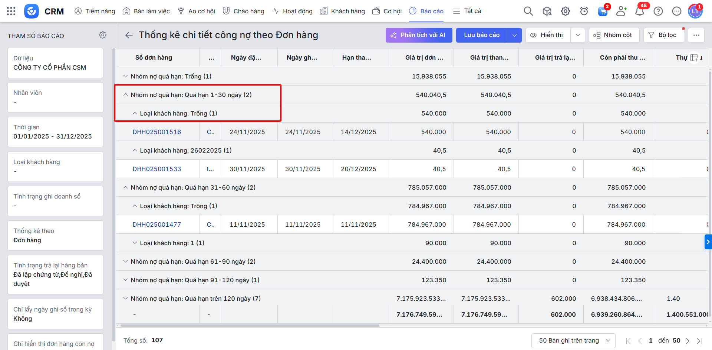Open the alarm clock reminder icon
Screen dimensions: 712x350
584,11
